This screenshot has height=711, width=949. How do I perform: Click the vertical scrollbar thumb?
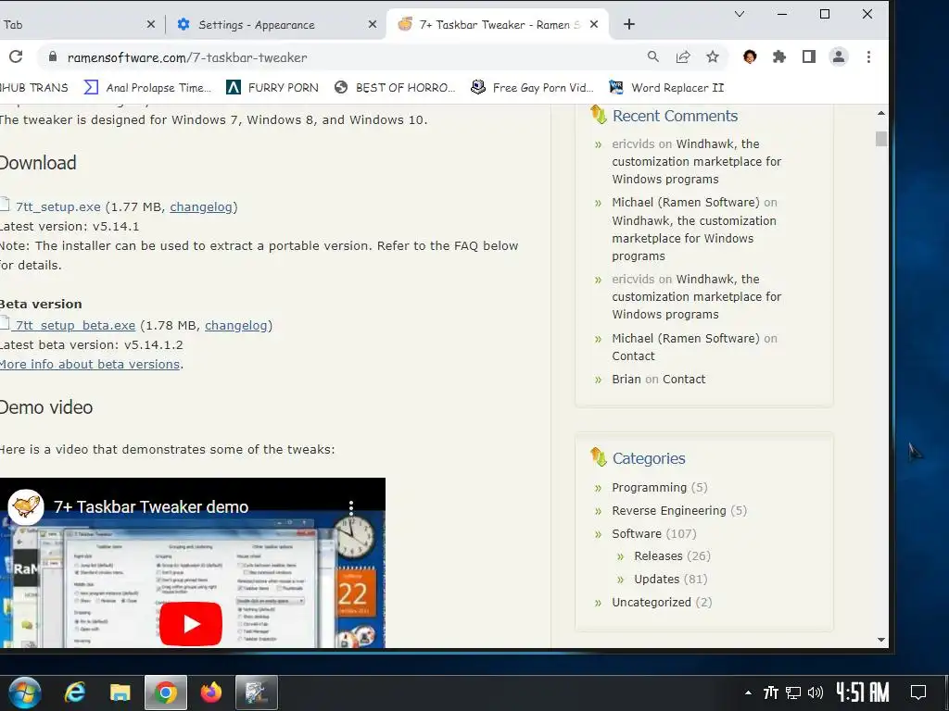pos(881,139)
